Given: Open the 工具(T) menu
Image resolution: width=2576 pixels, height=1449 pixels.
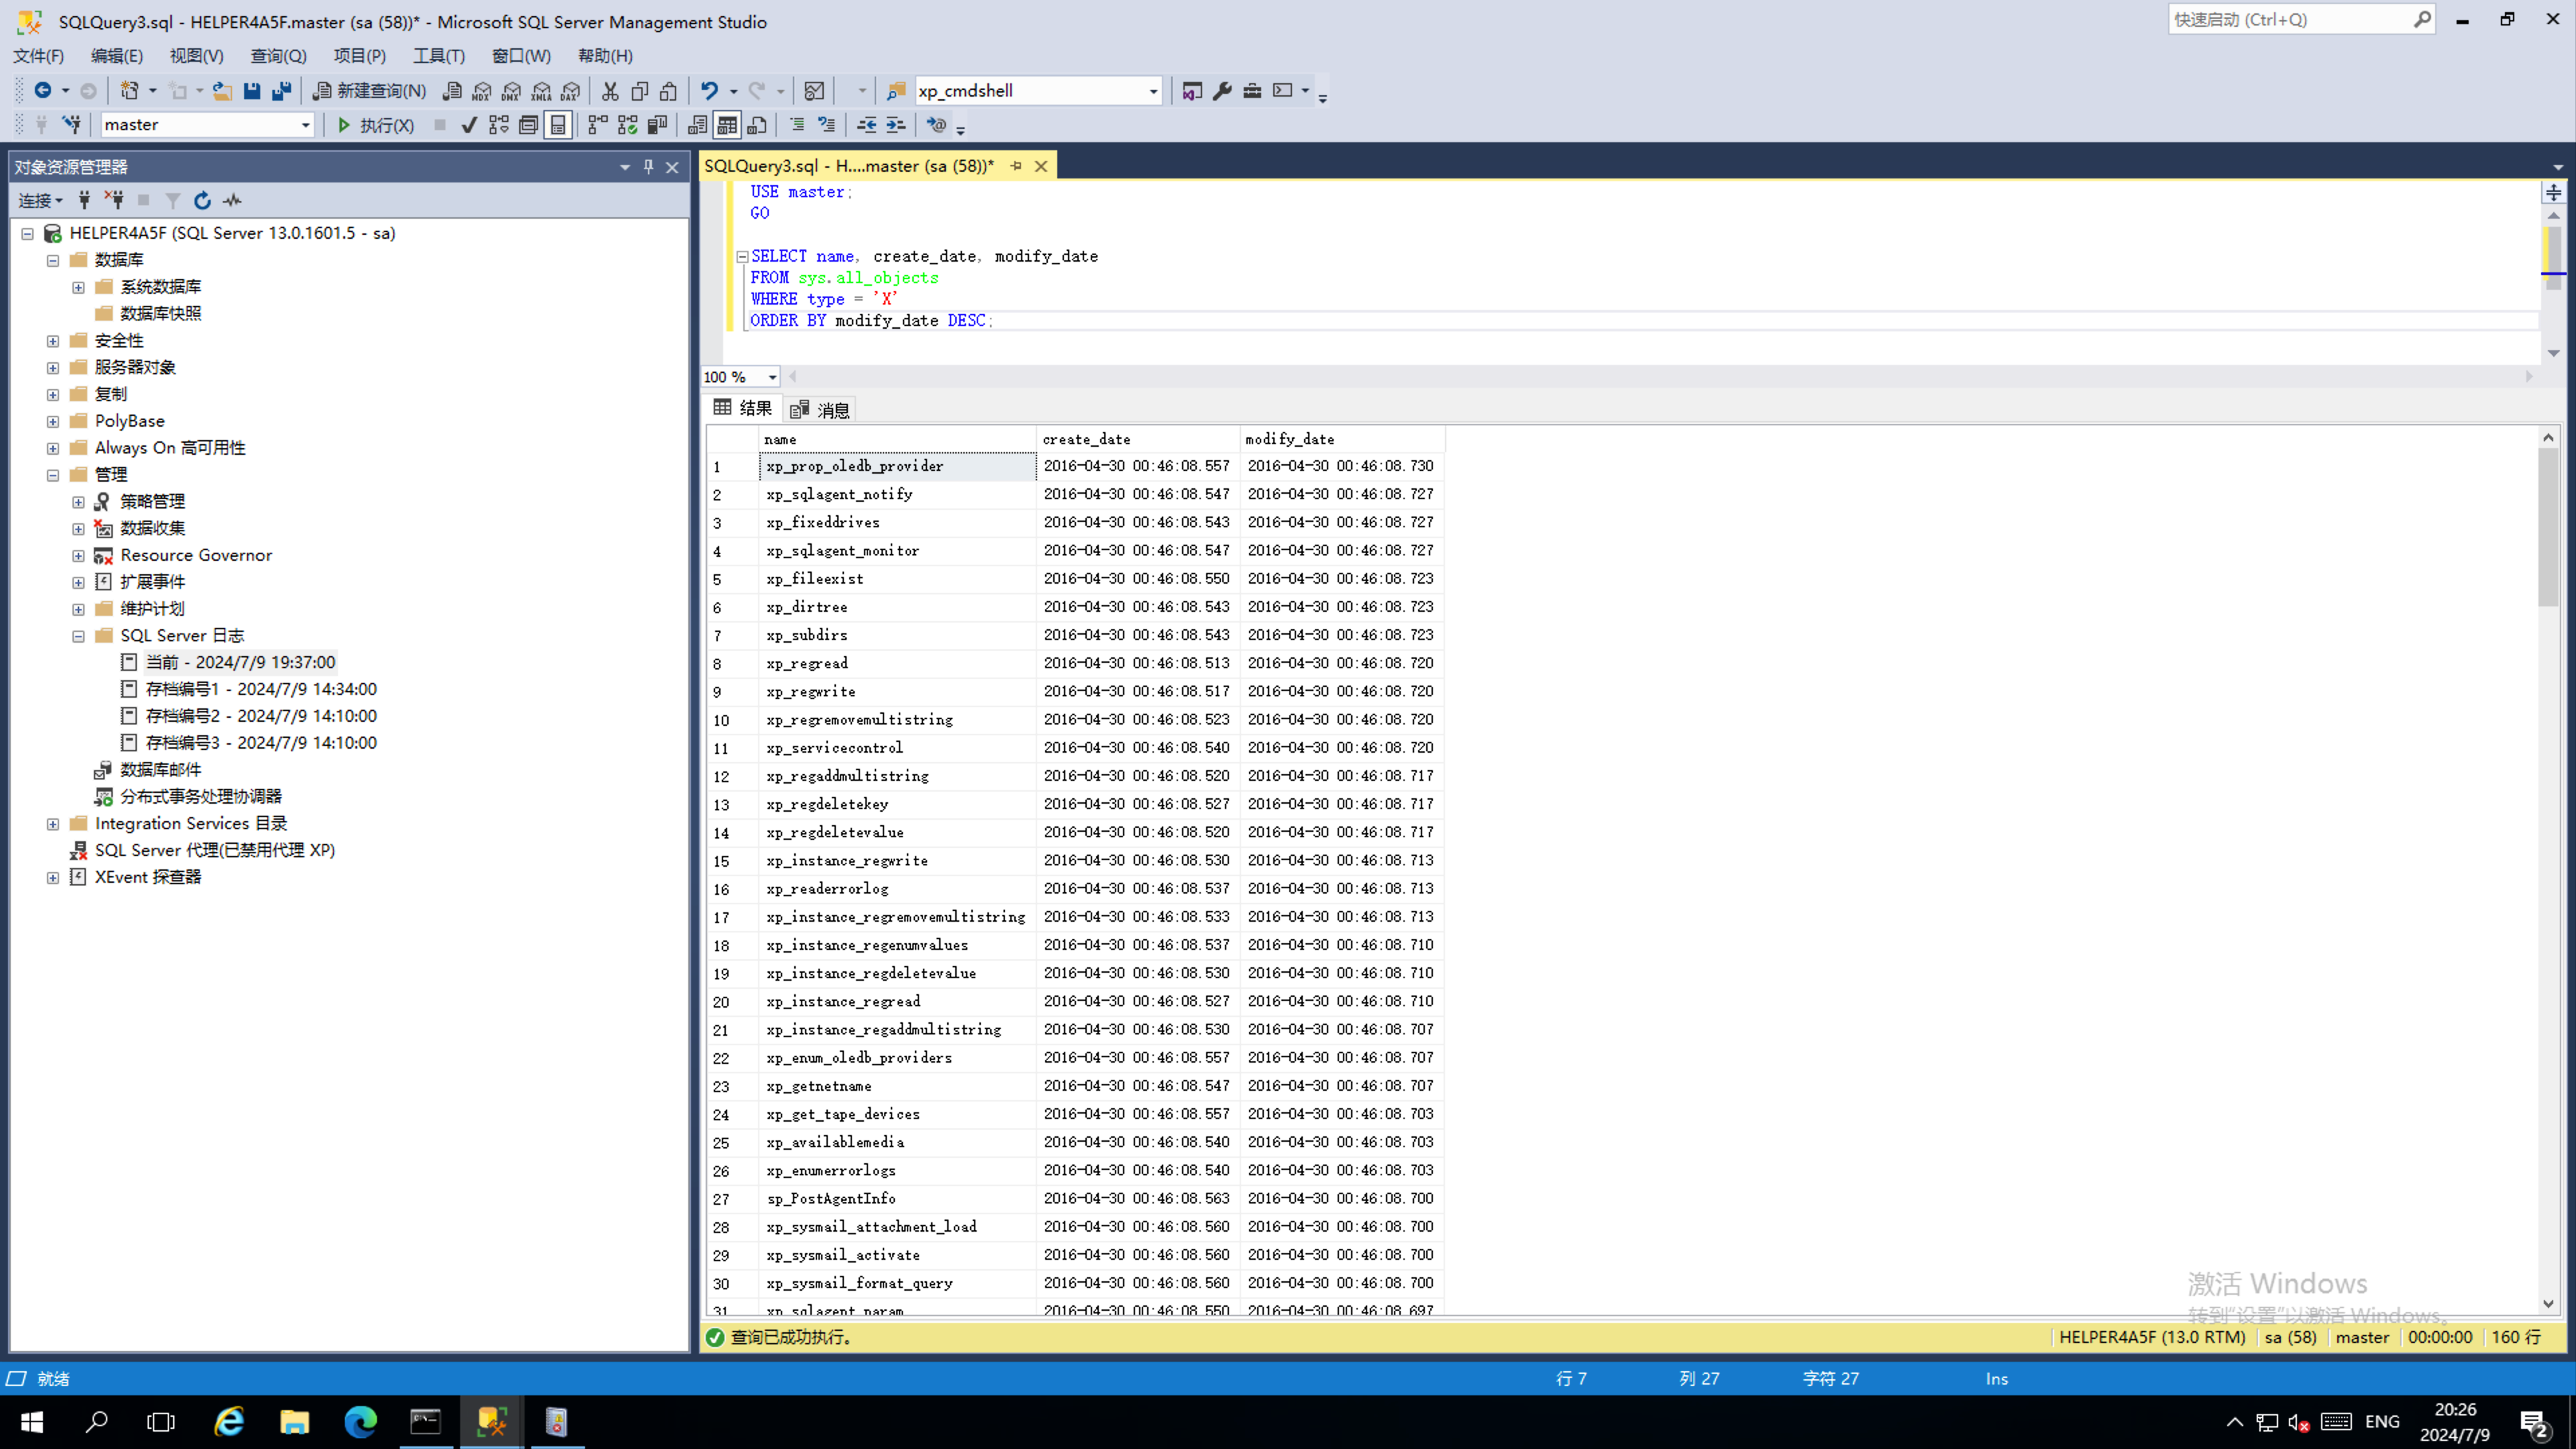Looking at the screenshot, I should coord(439,56).
